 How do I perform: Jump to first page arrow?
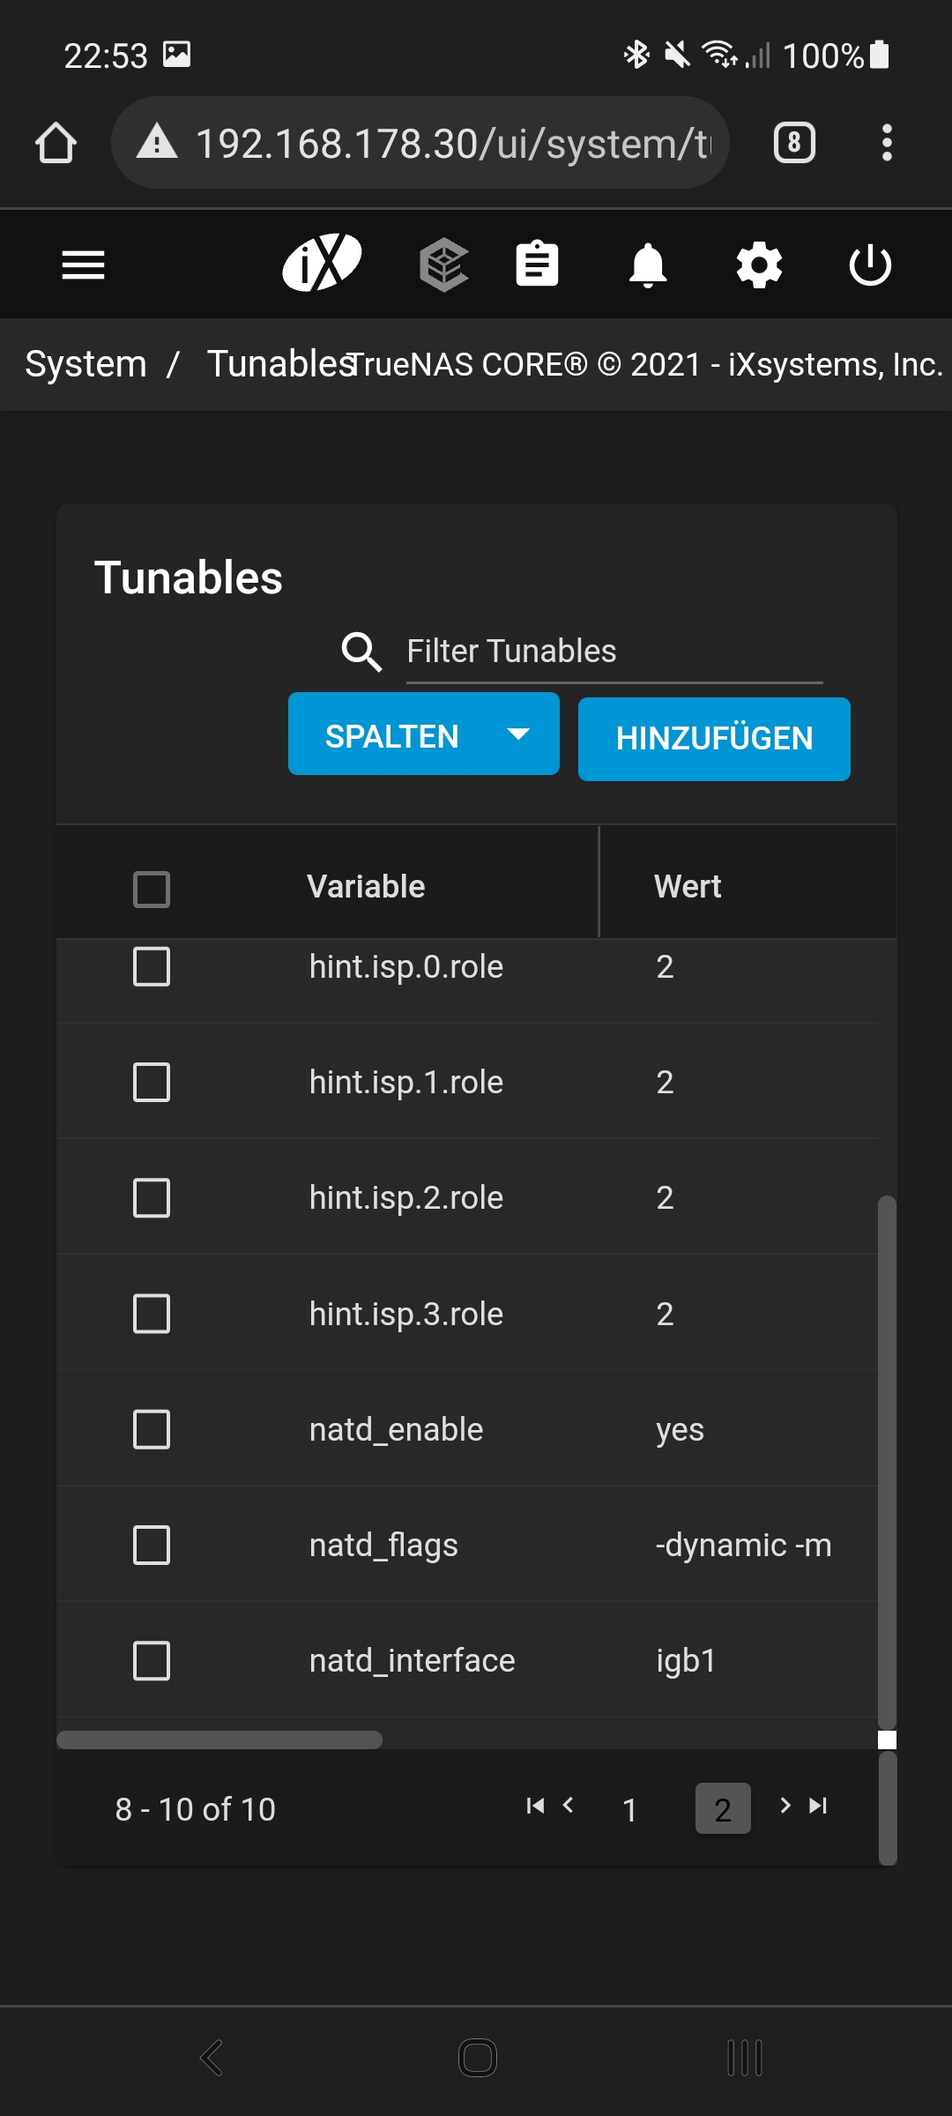[534, 1806]
